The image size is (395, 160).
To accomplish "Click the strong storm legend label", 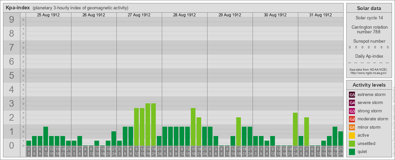I will pos(370,111).
